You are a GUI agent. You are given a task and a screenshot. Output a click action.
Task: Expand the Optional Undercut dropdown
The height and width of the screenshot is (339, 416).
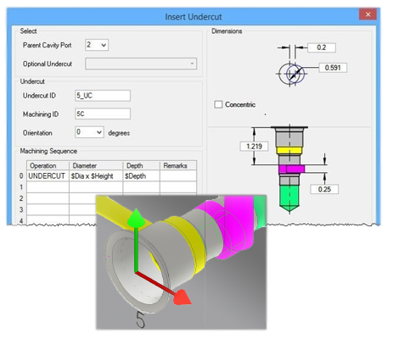tap(141, 64)
